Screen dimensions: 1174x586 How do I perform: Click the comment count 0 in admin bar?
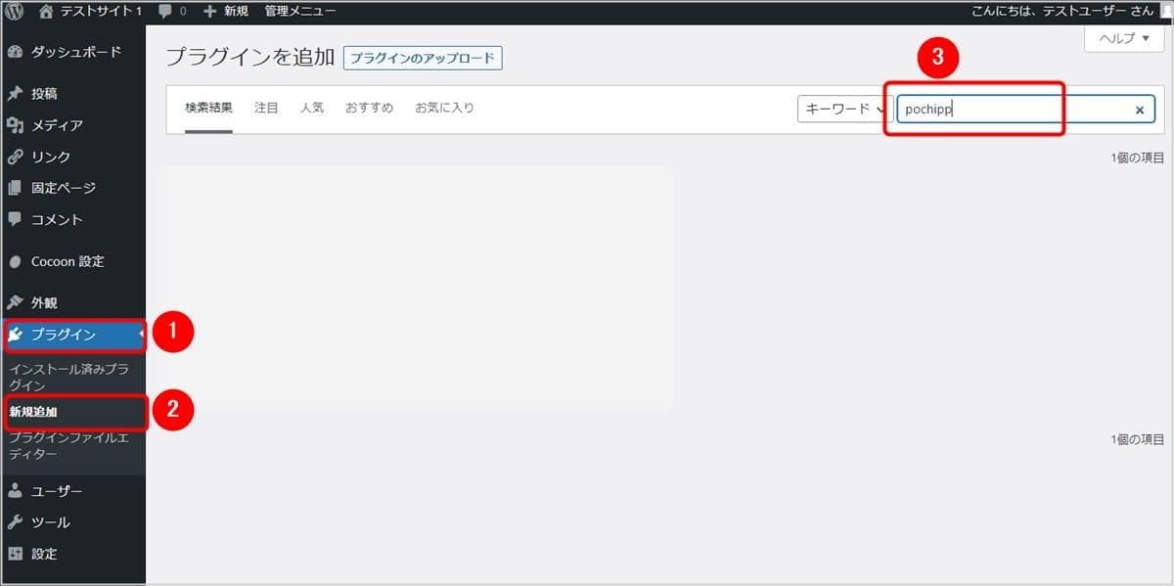tap(183, 12)
